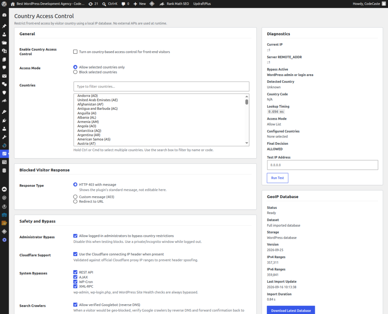The width and height of the screenshot is (388, 314).
Task: Select United Arab Emirates (AE) in list
Action: (97, 100)
